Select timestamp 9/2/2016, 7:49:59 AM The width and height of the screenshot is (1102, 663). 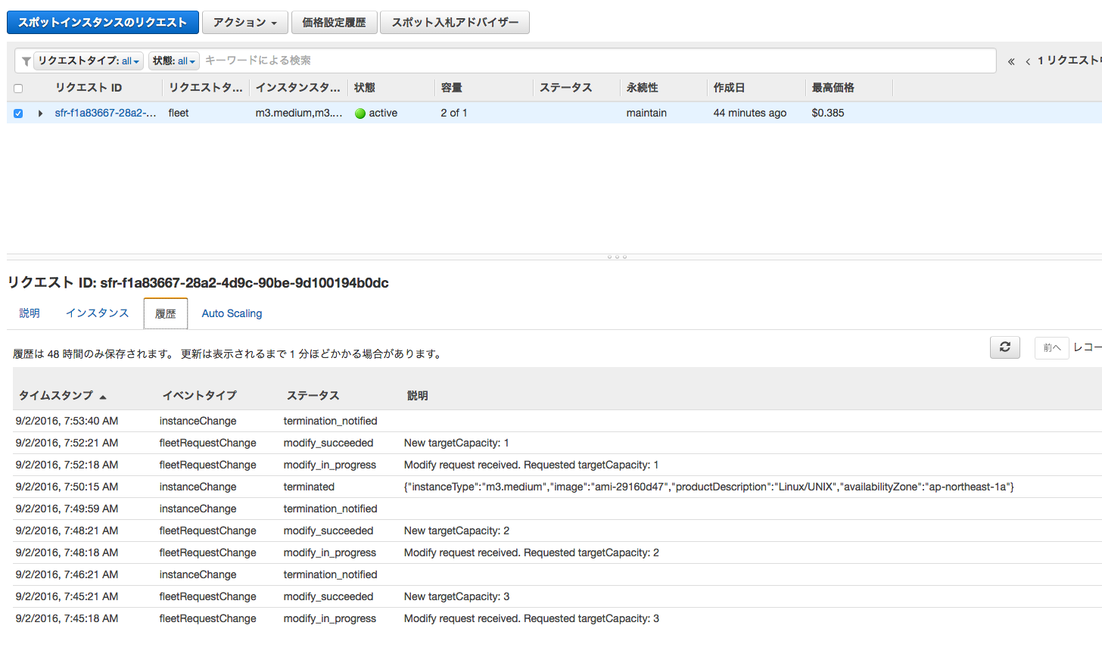(x=67, y=509)
